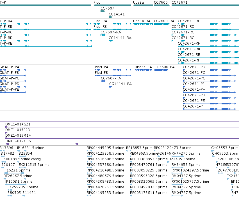
Task: Select EST RE18853.5prime
Action: coord(140,148)
